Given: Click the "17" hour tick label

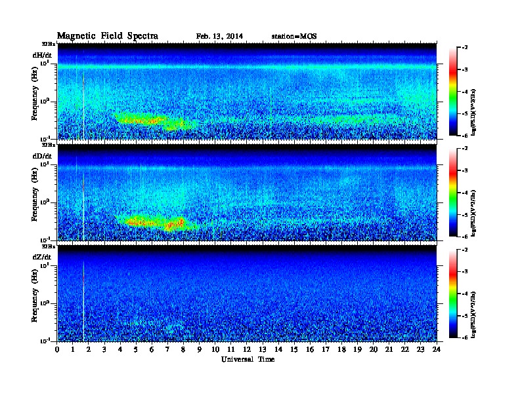Looking at the screenshot, I should (326, 349).
